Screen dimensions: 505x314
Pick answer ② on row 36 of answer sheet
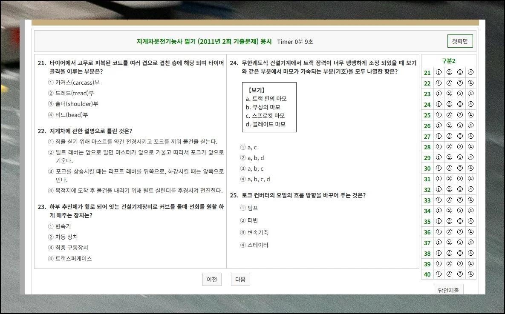[x=449, y=232]
